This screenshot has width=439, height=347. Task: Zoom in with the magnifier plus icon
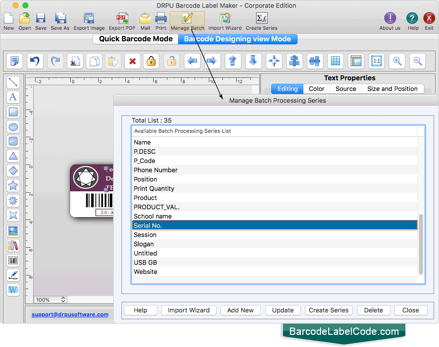point(397,61)
